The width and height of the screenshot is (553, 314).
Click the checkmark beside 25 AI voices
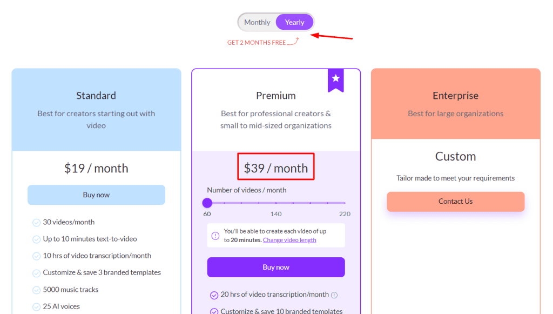[36, 306]
